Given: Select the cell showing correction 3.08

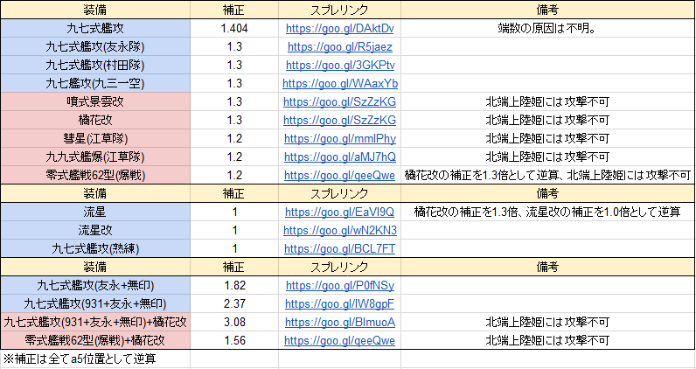Looking at the screenshot, I should point(234,322).
